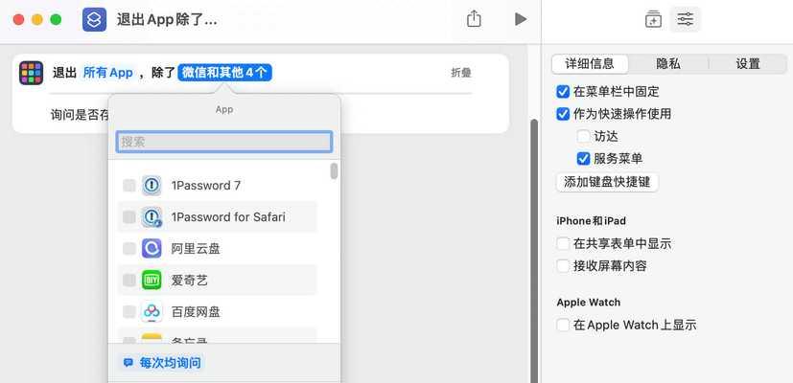Check the 百度网盘 checkbox
793x383 pixels.
pos(129,312)
